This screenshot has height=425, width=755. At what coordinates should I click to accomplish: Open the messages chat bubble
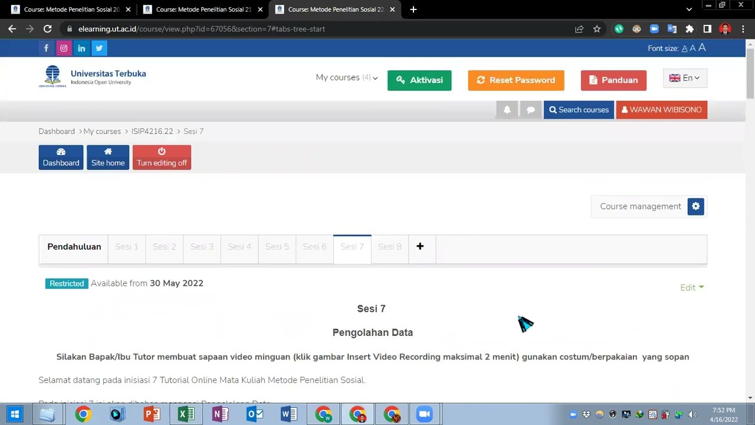click(530, 110)
